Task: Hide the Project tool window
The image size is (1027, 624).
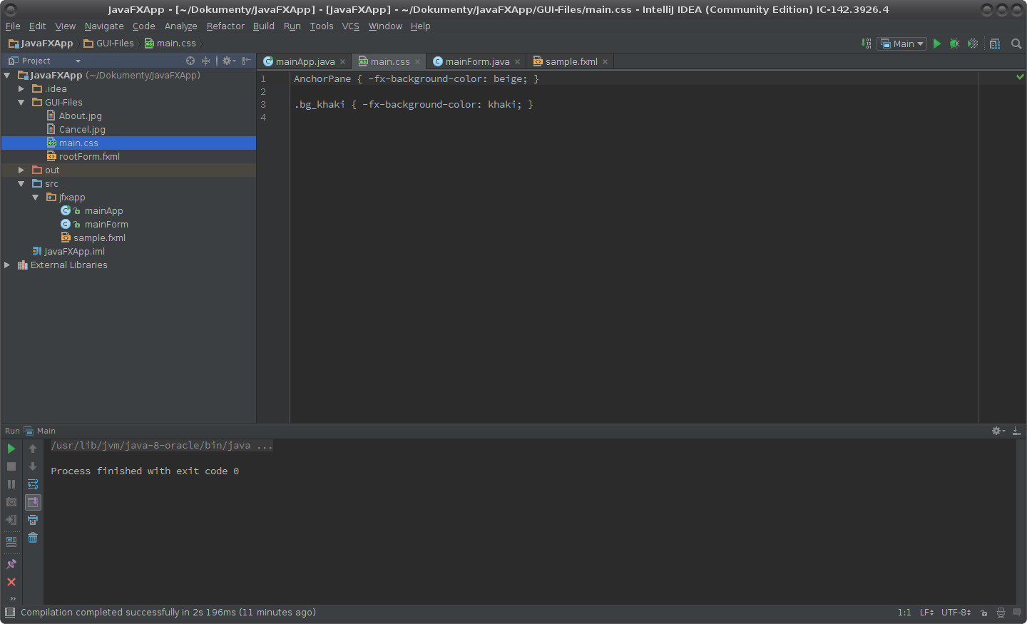Action: (x=246, y=61)
